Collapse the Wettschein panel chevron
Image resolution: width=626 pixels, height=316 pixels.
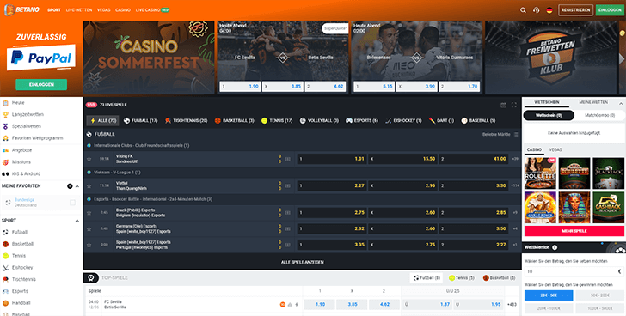pyautogui.click(x=621, y=104)
